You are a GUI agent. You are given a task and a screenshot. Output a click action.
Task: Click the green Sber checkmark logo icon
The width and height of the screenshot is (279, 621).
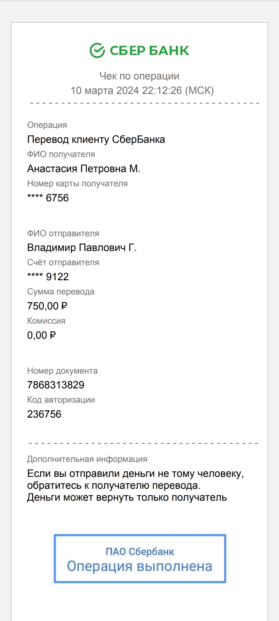97,50
